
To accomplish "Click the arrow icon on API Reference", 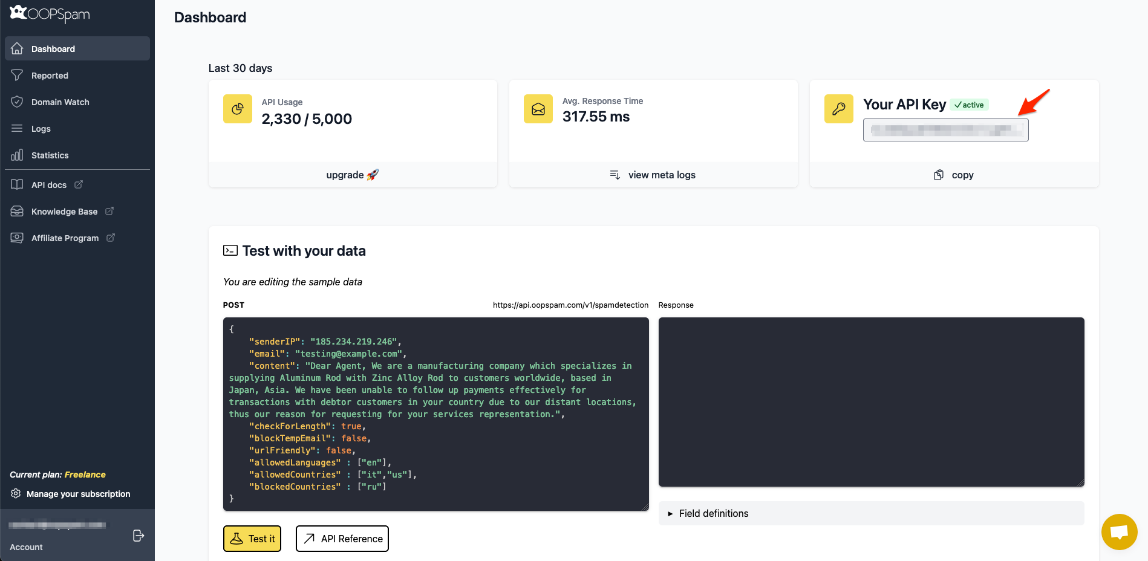I will coord(309,539).
